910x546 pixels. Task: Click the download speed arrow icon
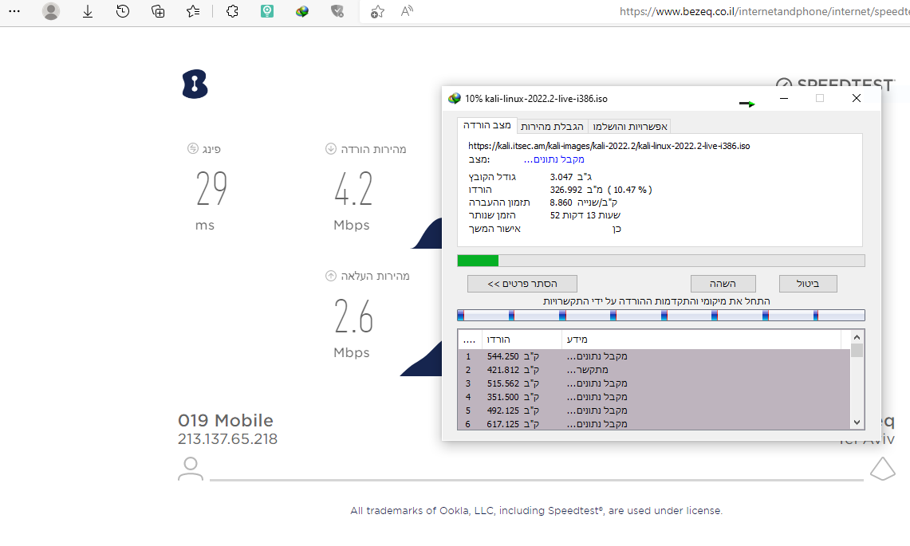click(331, 148)
